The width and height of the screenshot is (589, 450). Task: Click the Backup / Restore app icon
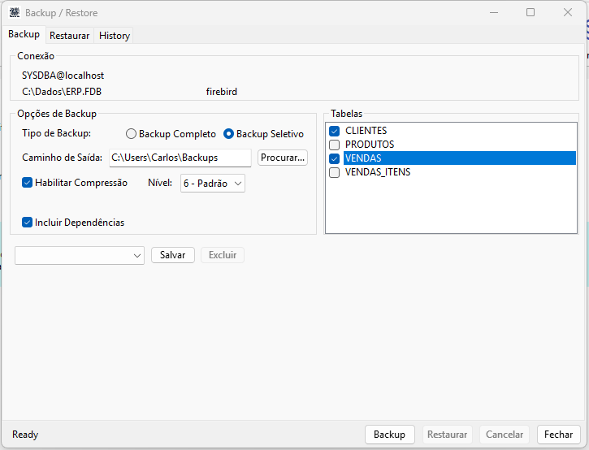15,12
